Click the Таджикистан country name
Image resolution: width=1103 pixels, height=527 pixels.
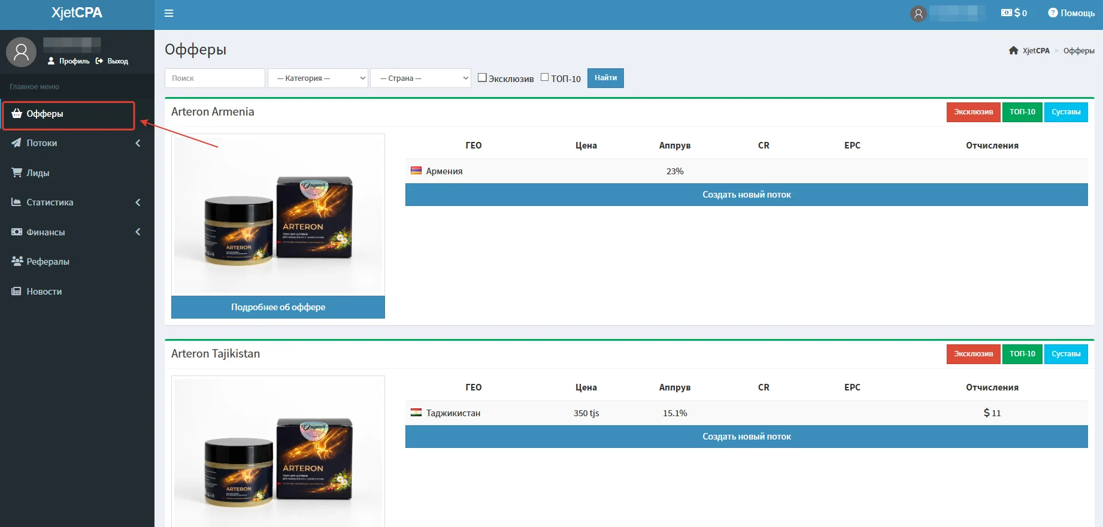453,413
